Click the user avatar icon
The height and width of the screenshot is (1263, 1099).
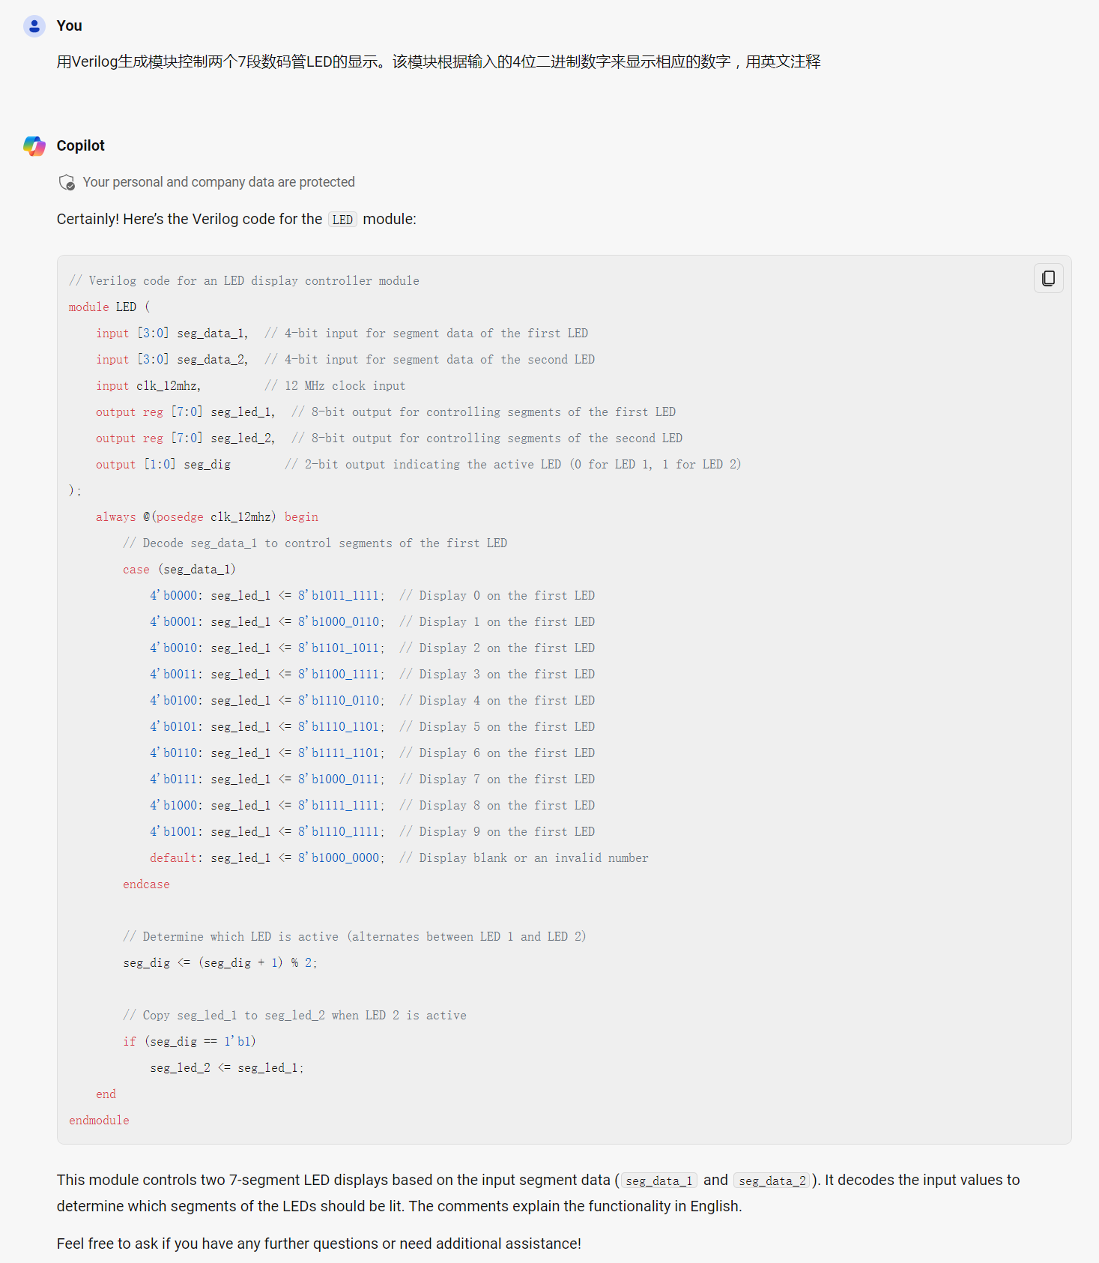[34, 26]
